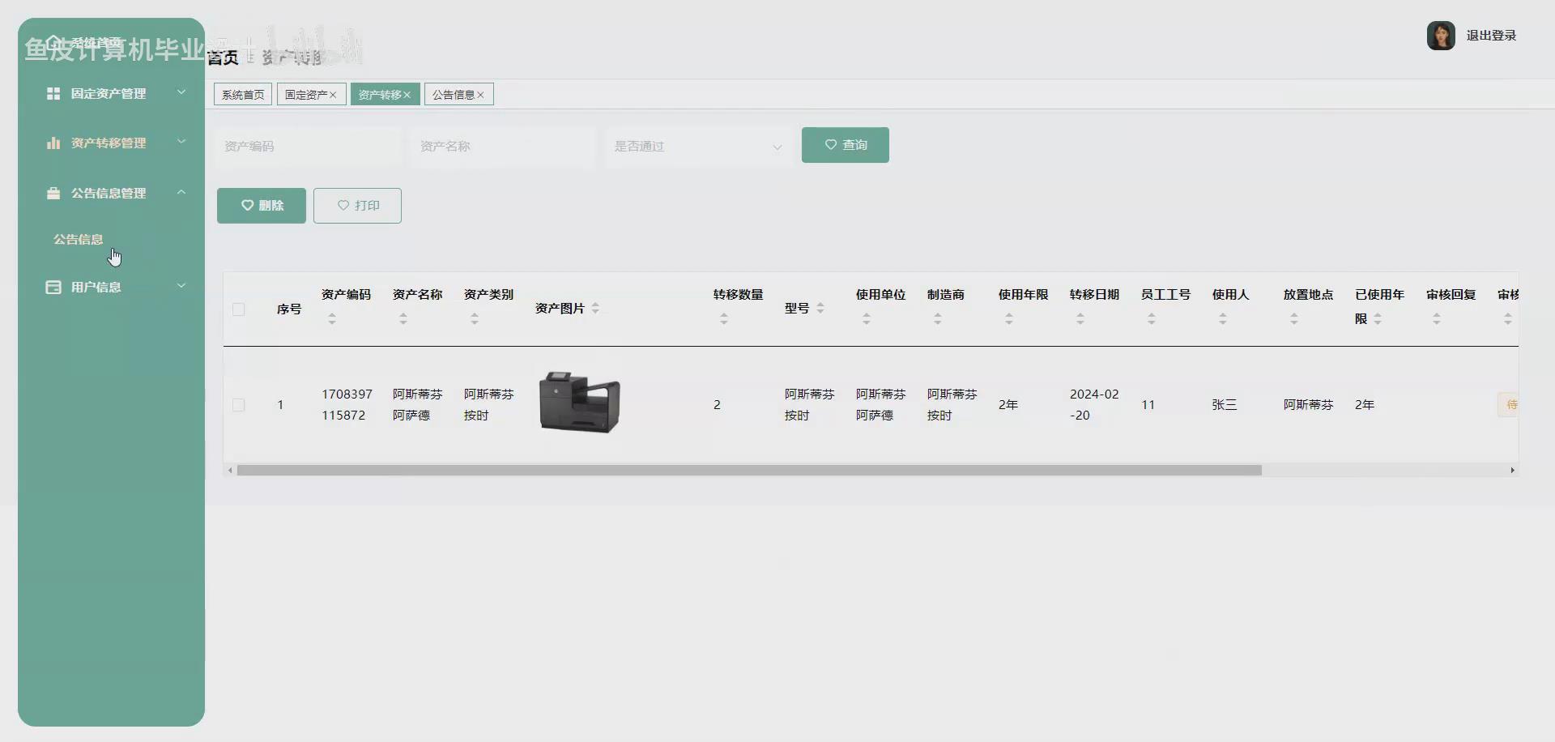Screen dimensions: 1555x742
Task: Toggle sort on the 使用人 column
Action: click(1223, 318)
